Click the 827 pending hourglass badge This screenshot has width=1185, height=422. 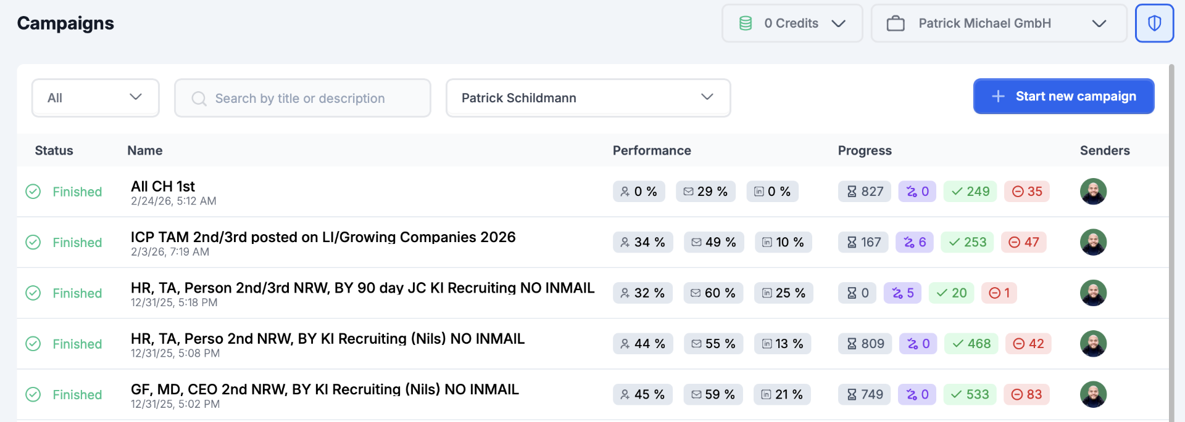click(x=864, y=192)
